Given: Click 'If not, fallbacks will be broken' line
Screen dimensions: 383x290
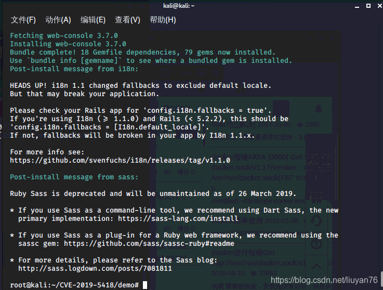Looking at the screenshot, I should 132,135.
